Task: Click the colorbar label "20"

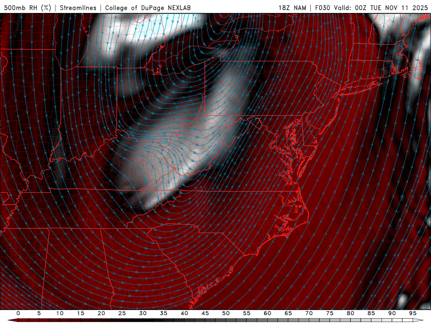Action: click(101, 313)
